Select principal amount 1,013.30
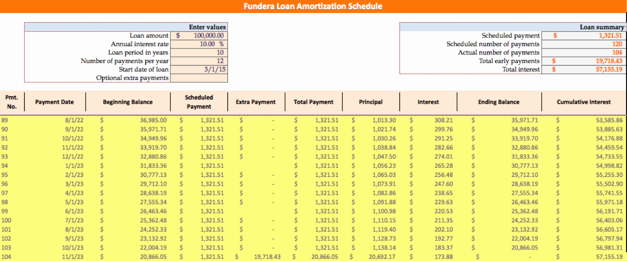 click(384, 120)
